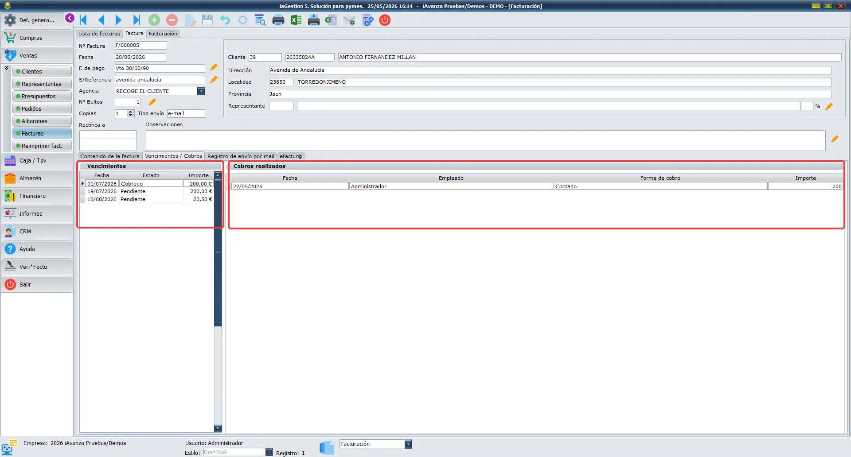
Task: Open the Financiero section
Action: pos(37,196)
